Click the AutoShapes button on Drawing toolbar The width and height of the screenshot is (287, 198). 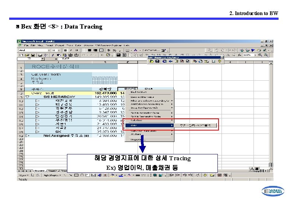point(52,175)
